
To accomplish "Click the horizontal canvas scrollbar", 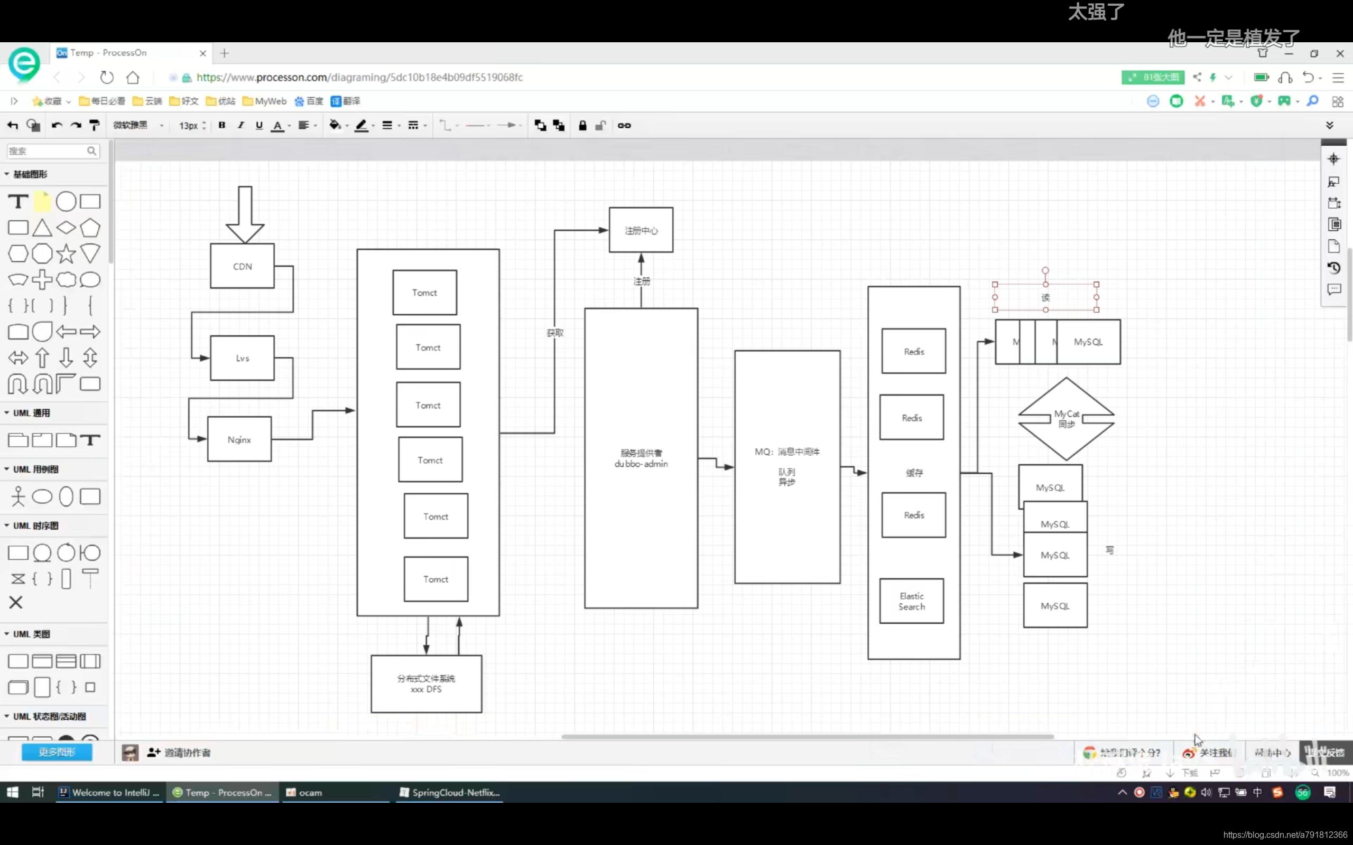I will click(808, 737).
